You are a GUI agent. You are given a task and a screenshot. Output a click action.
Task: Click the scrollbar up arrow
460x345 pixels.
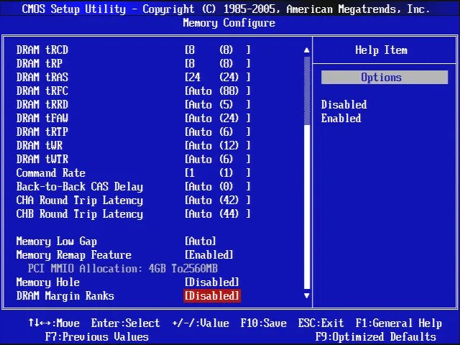click(307, 50)
